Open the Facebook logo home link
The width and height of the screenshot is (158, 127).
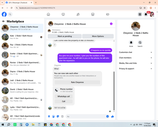point(4,14)
